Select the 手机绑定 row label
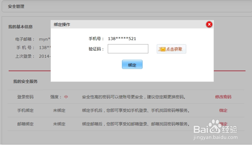 tap(25, 111)
